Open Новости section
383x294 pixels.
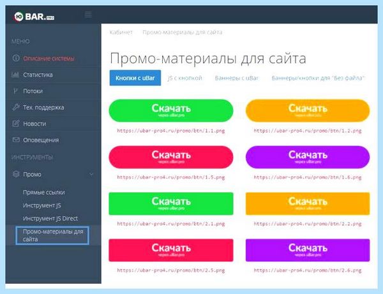coord(34,124)
